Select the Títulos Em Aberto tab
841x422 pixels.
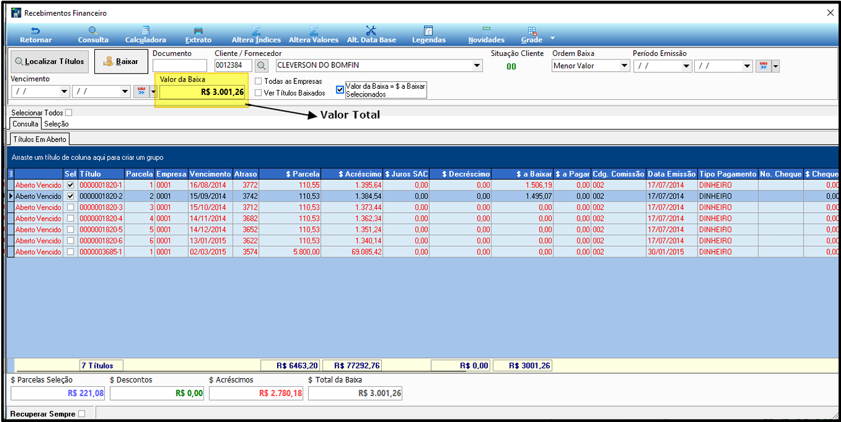[x=40, y=139]
